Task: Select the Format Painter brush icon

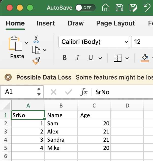Action: (x=36, y=61)
